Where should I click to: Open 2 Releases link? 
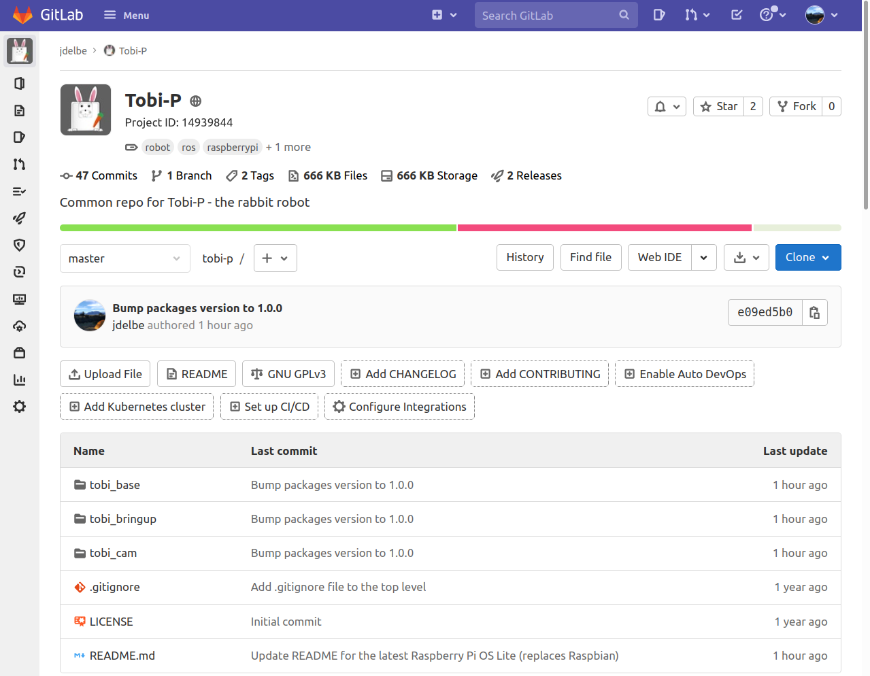pyautogui.click(x=526, y=175)
